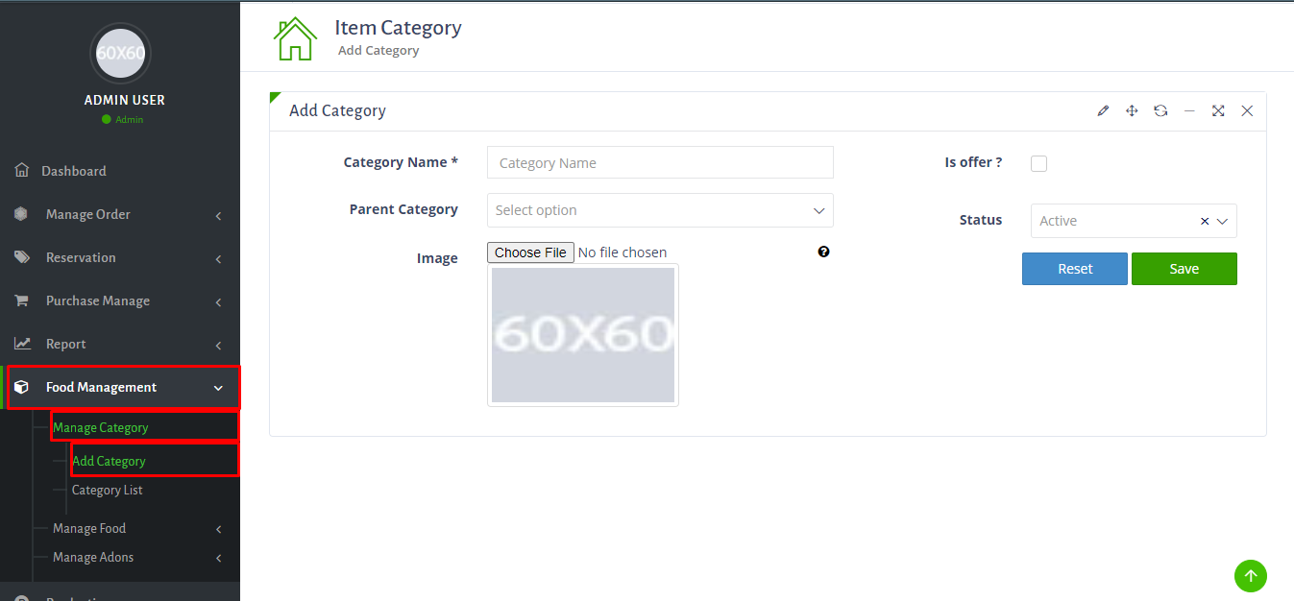1294x601 pixels.
Task: Click the move icon in the panel header
Action: 1132,110
